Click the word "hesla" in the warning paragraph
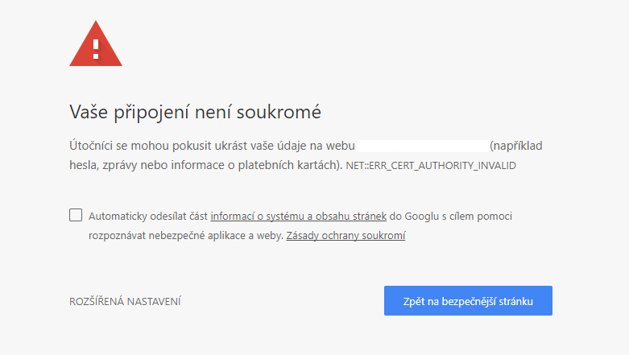 coord(82,166)
